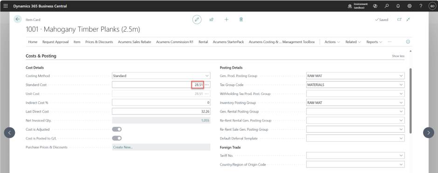
Task: Click the Saved status indicator
Action: tap(382, 20)
